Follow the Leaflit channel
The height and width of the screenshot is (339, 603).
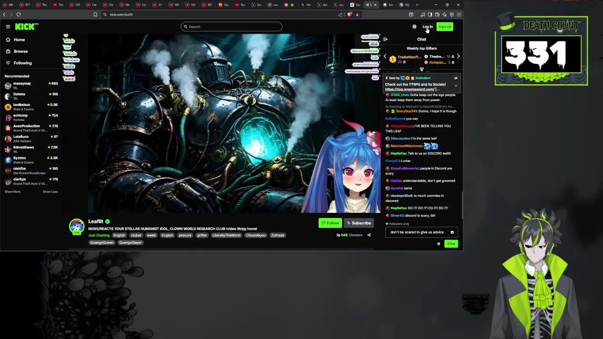click(330, 223)
